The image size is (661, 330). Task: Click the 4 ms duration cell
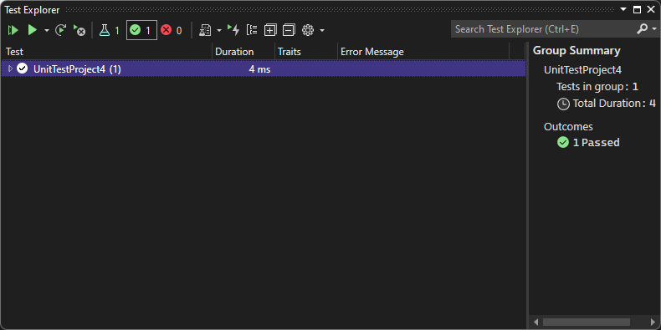pos(259,69)
